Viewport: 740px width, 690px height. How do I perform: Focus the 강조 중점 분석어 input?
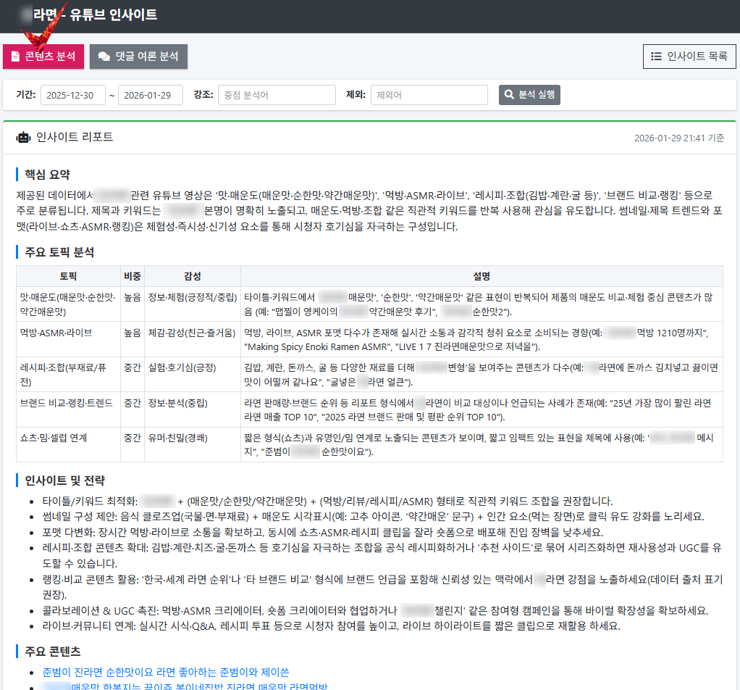click(x=277, y=95)
